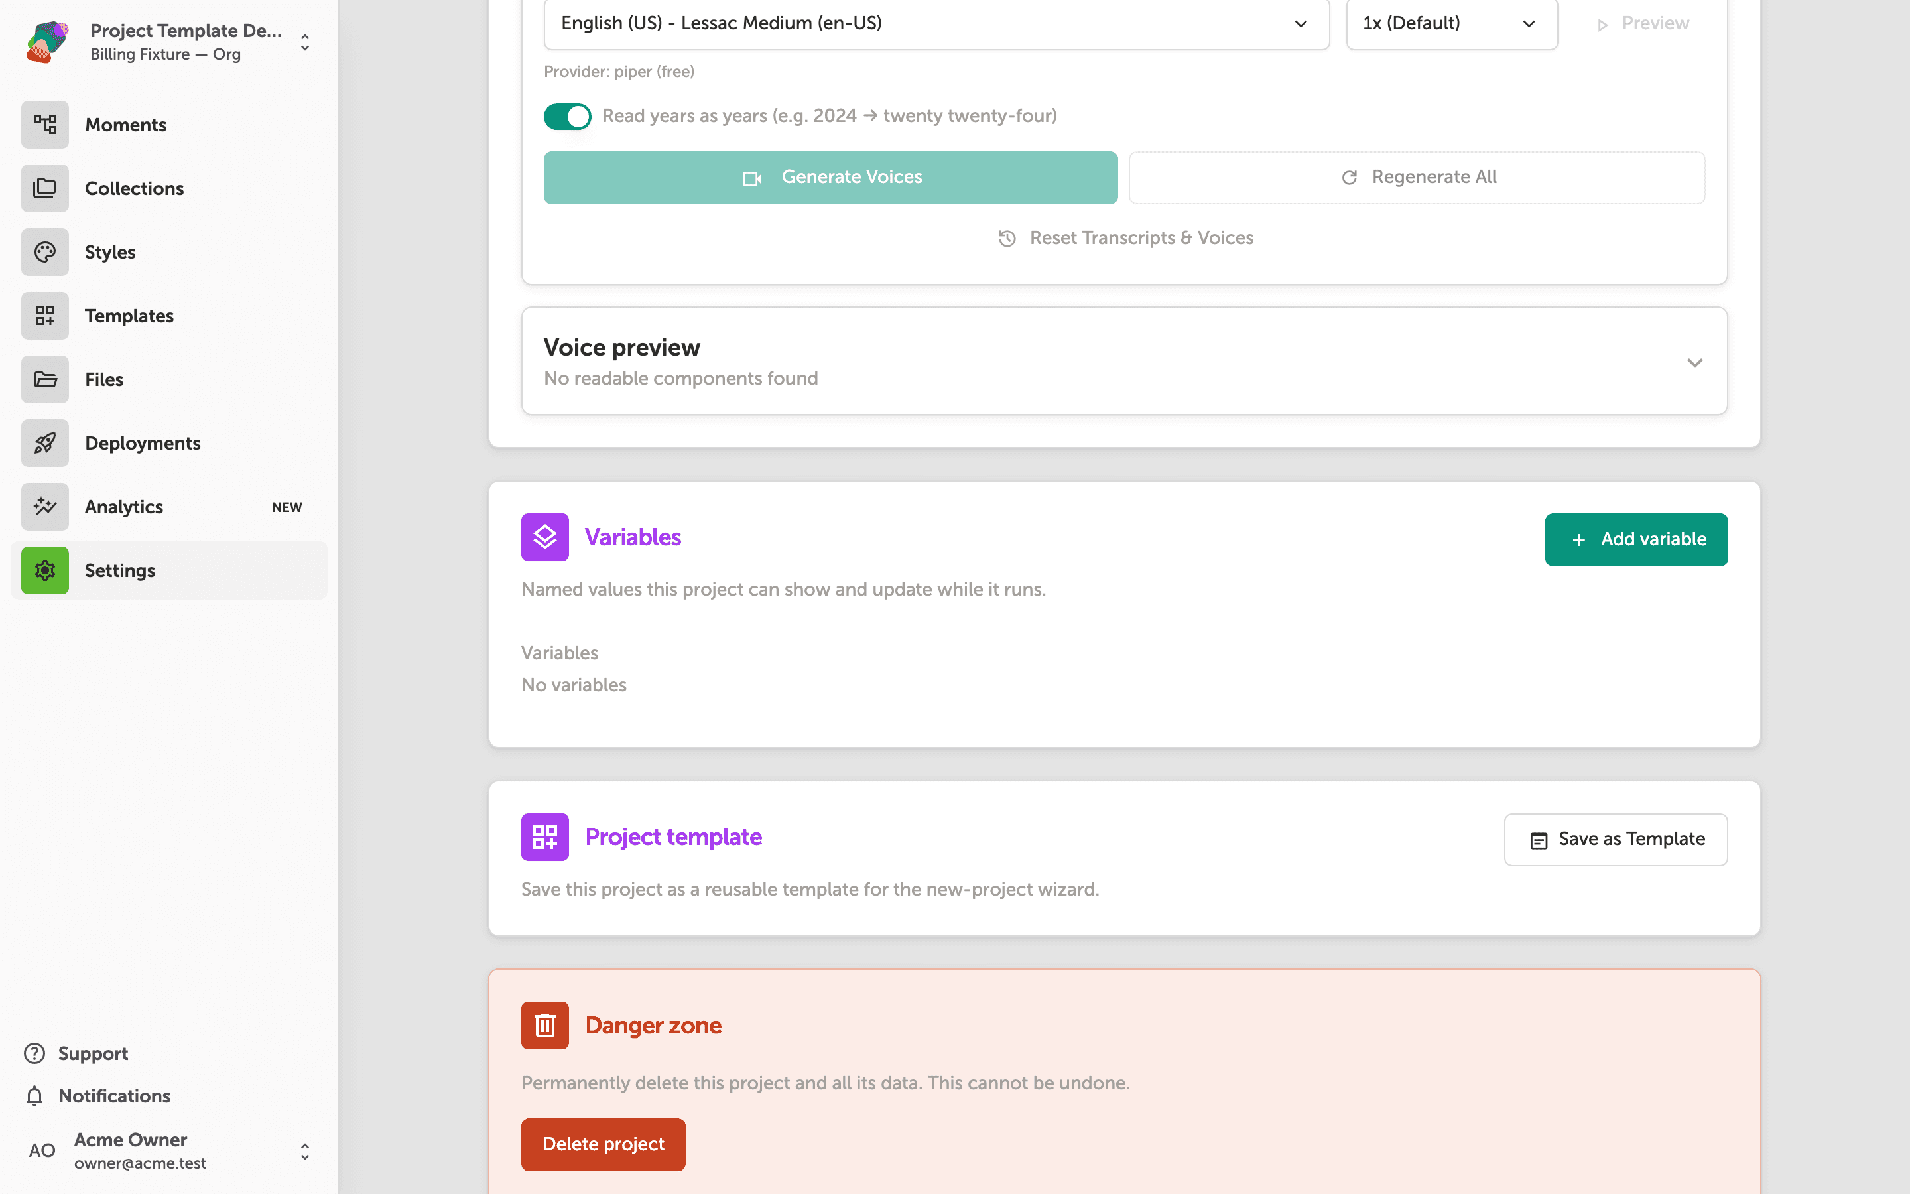Screen dimensions: 1910x1194
Task: Click the Templates grid icon
Action: pyautogui.click(x=45, y=316)
